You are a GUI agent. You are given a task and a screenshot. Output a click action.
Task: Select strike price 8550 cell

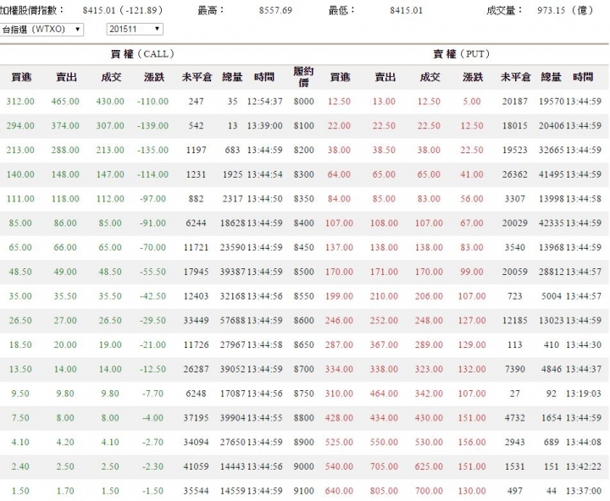(304, 296)
